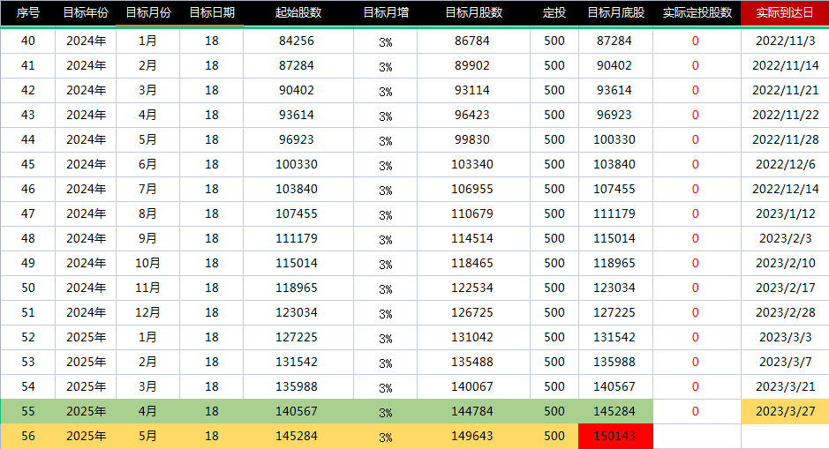Click arrival date 2023/2/28
Viewport: 829px width, 449px height.
coord(785,312)
